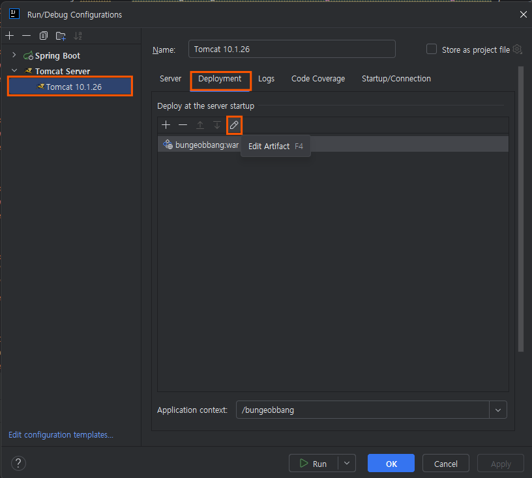532x478 pixels.
Task: Open the Run button dropdown arrow
Action: coord(347,463)
